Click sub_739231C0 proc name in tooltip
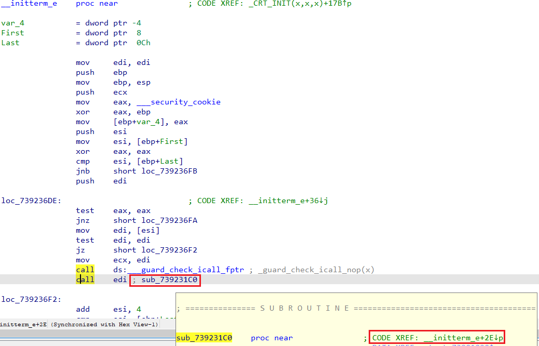Viewport: 539px width, 346px height. 204,338
